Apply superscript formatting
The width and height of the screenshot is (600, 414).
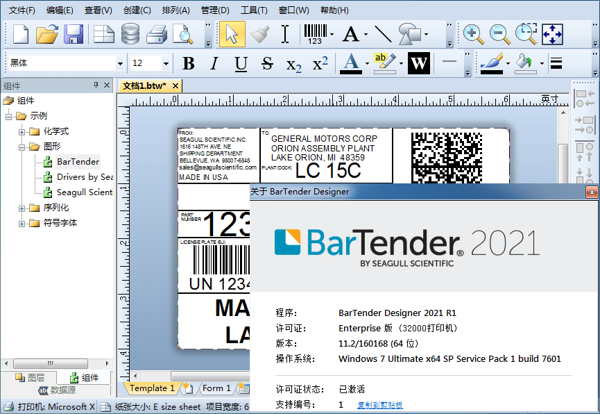pos(320,63)
